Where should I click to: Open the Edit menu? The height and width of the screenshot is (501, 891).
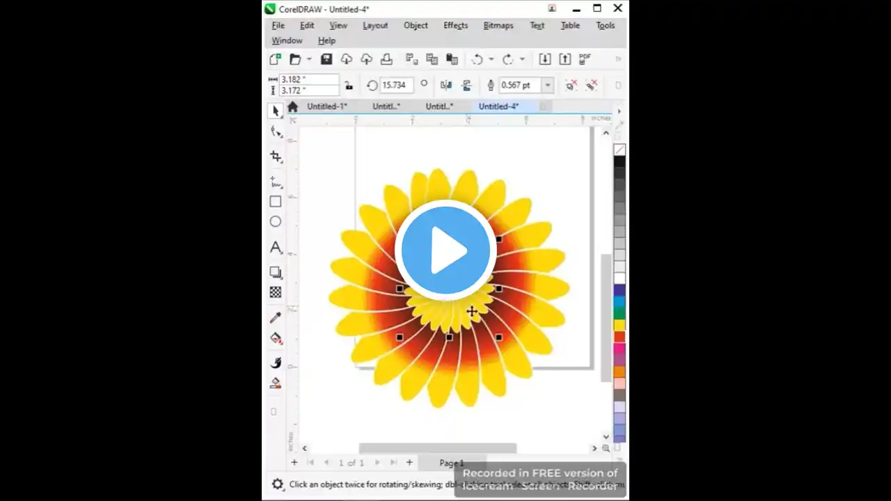[307, 26]
